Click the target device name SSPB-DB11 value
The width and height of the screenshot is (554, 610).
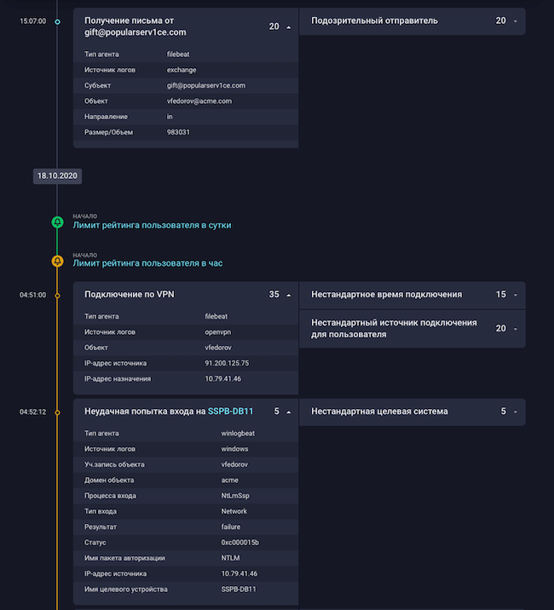click(x=239, y=590)
